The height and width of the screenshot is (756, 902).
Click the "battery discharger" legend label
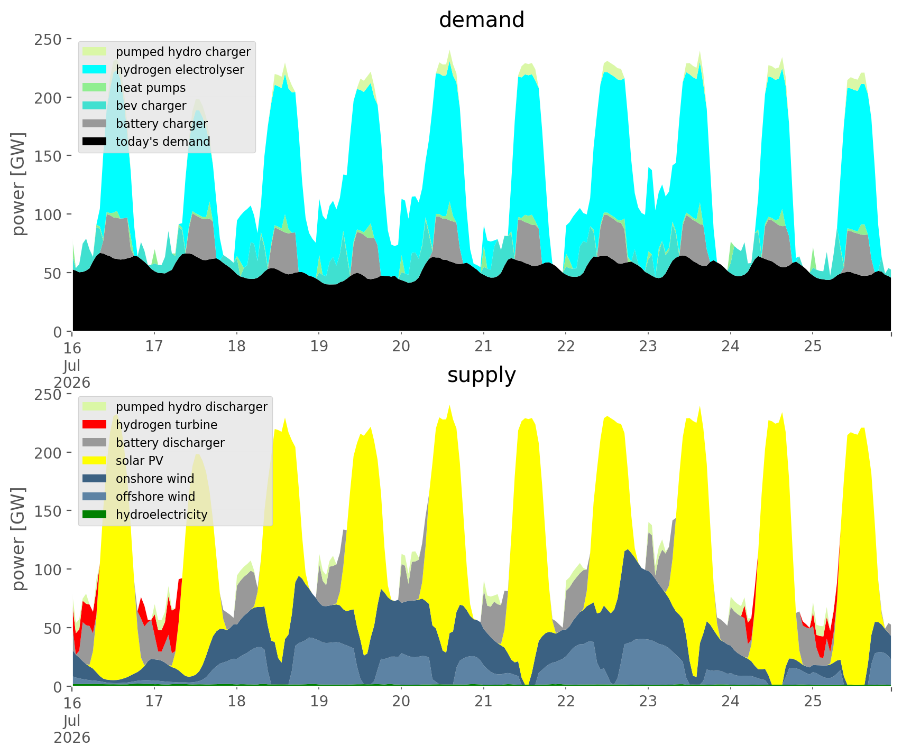click(170, 443)
